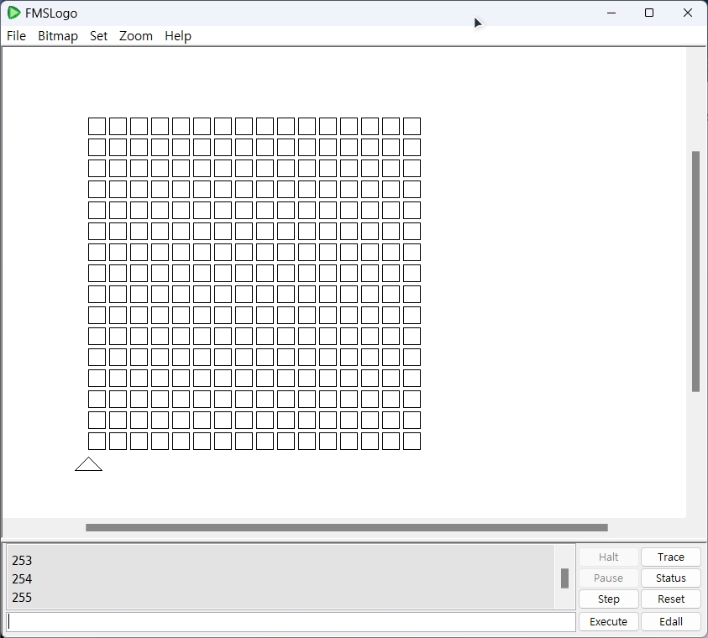Click the disabled Halt button

point(608,557)
